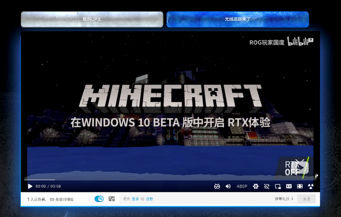The height and width of the screenshot is (217, 341).
Task: Seek along the video progress bar
Action: [x=170, y=180]
